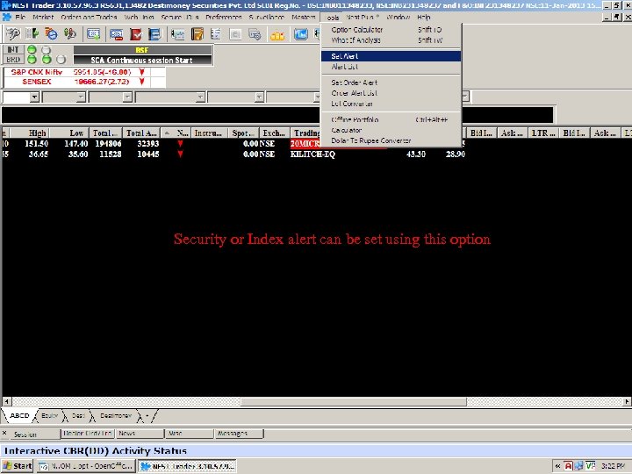Click the grey indicator light in INT row
This screenshot has height=474, width=632.
click(x=47, y=49)
